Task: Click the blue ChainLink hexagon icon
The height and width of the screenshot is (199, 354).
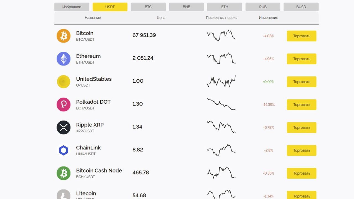Action: pos(64,151)
